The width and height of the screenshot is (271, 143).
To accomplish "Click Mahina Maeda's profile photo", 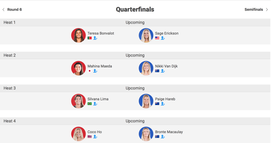I will tap(79, 68).
